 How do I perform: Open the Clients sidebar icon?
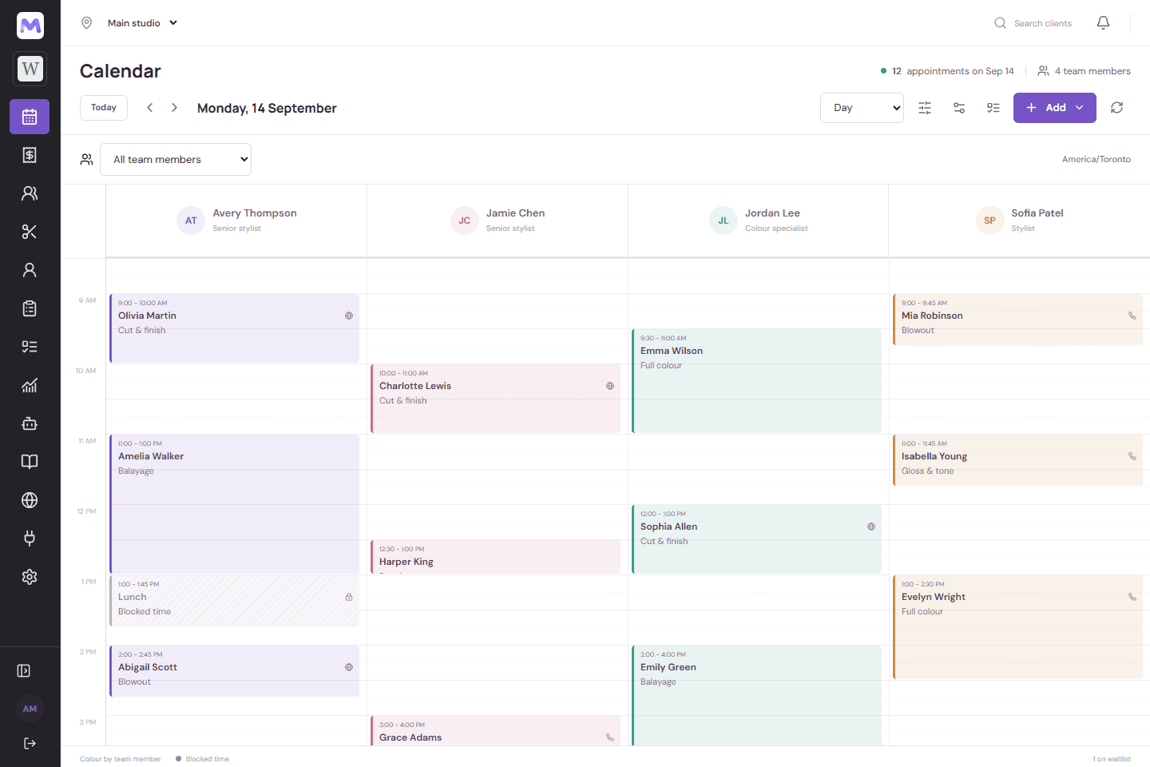point(30,193)
